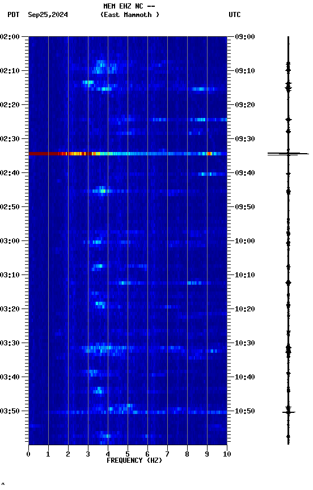Click the 03:20 PDT time label
The height and width of the screenshot is (490, 313).
(10, 309)
